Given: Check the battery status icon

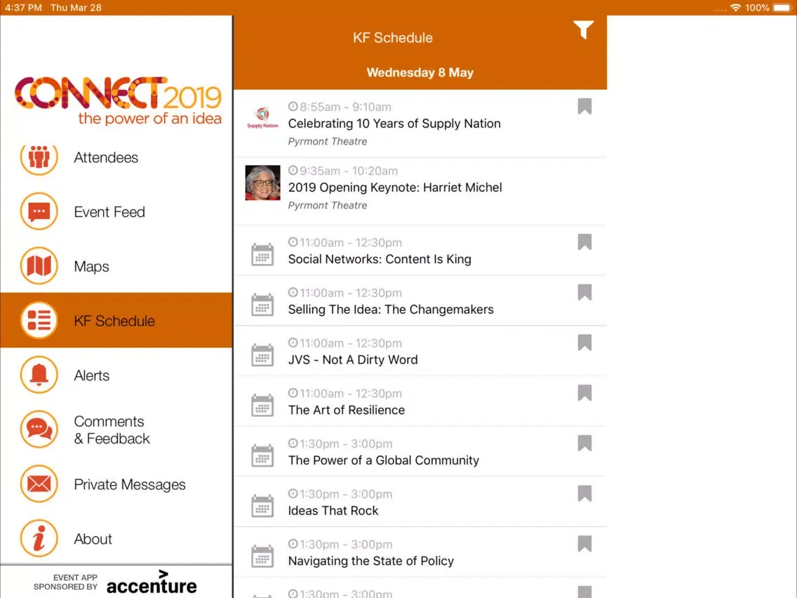Looking at the screenshot, I should 782,8.
